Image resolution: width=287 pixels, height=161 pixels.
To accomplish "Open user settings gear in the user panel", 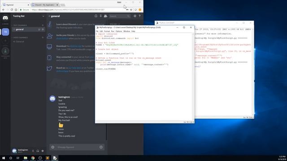I will click(43, 151).
